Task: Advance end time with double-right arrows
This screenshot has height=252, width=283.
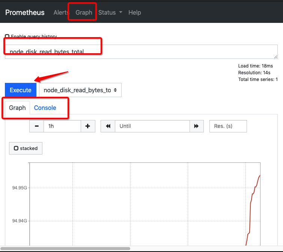Action: 197,126
